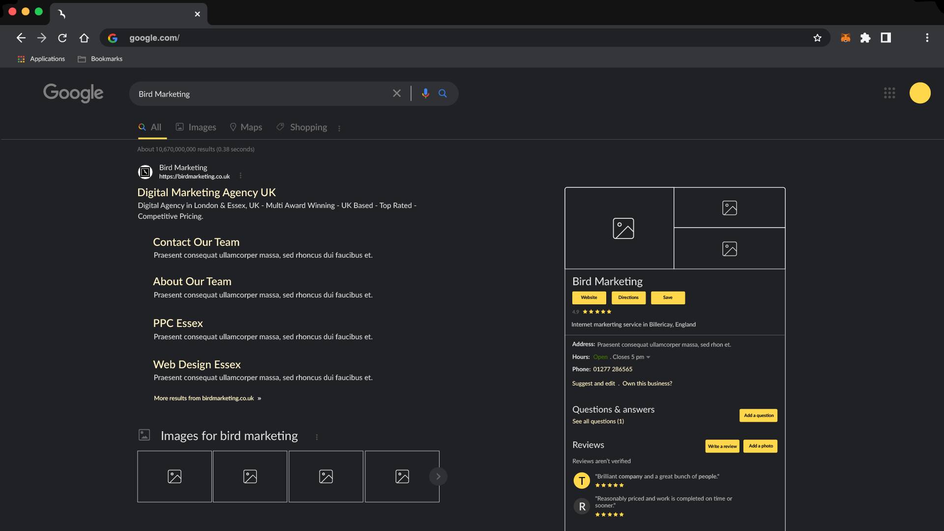Clear the search box with X icon
The height and width of the screenshot is (531, 944).
point(397,93)
